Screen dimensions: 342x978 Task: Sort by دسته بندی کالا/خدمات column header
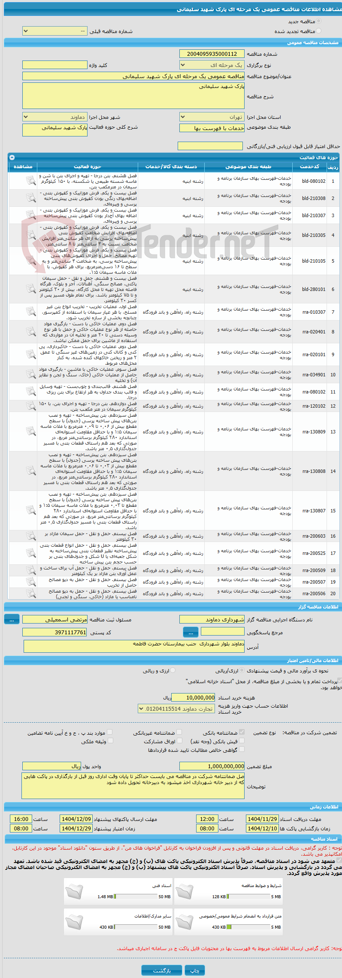pos(171,167)
